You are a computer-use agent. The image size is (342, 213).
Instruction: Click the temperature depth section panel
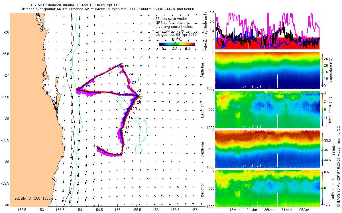pyautogui.click(x=268, y=70)
